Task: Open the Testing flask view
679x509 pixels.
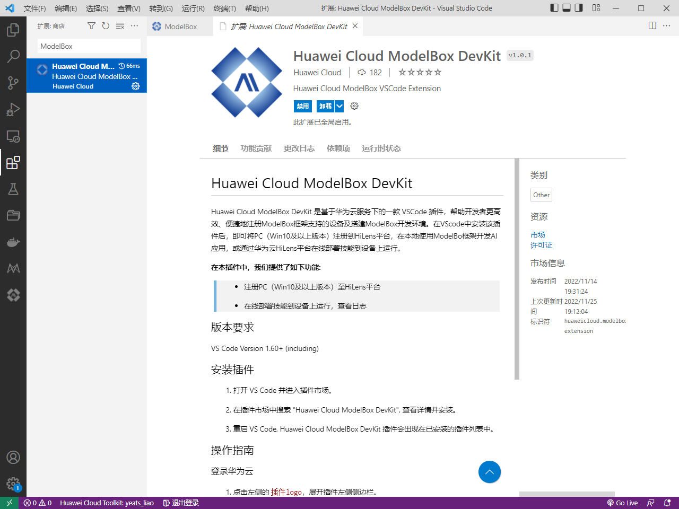Action: tap(13, 189)
